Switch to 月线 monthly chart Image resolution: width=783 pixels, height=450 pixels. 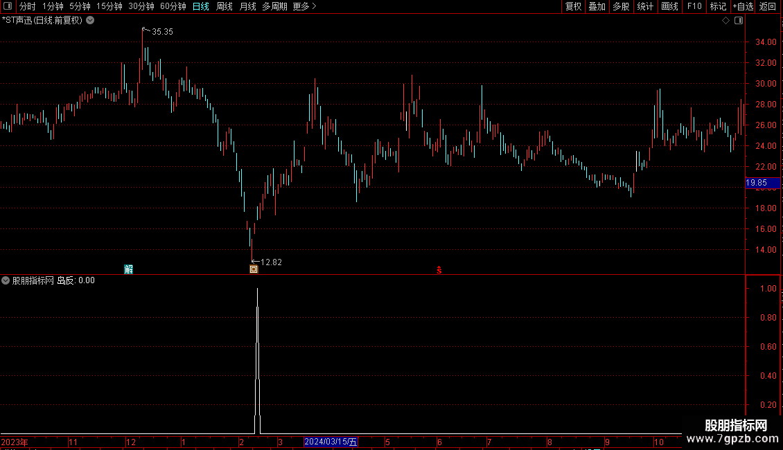(247, 6)
